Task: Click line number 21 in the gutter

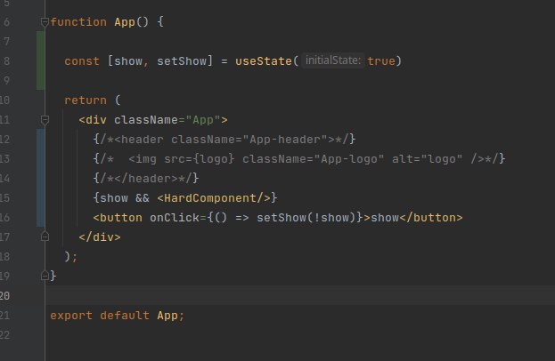Action: pos(5,315)
